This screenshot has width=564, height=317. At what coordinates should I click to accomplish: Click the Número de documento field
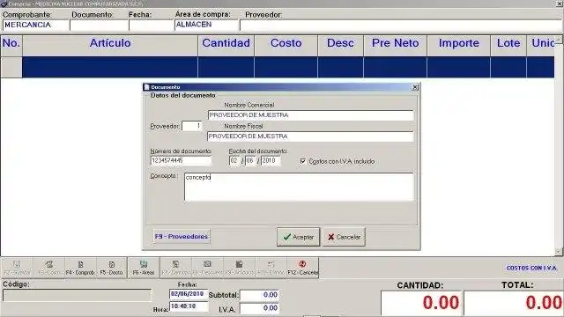[x=181, y=160]
